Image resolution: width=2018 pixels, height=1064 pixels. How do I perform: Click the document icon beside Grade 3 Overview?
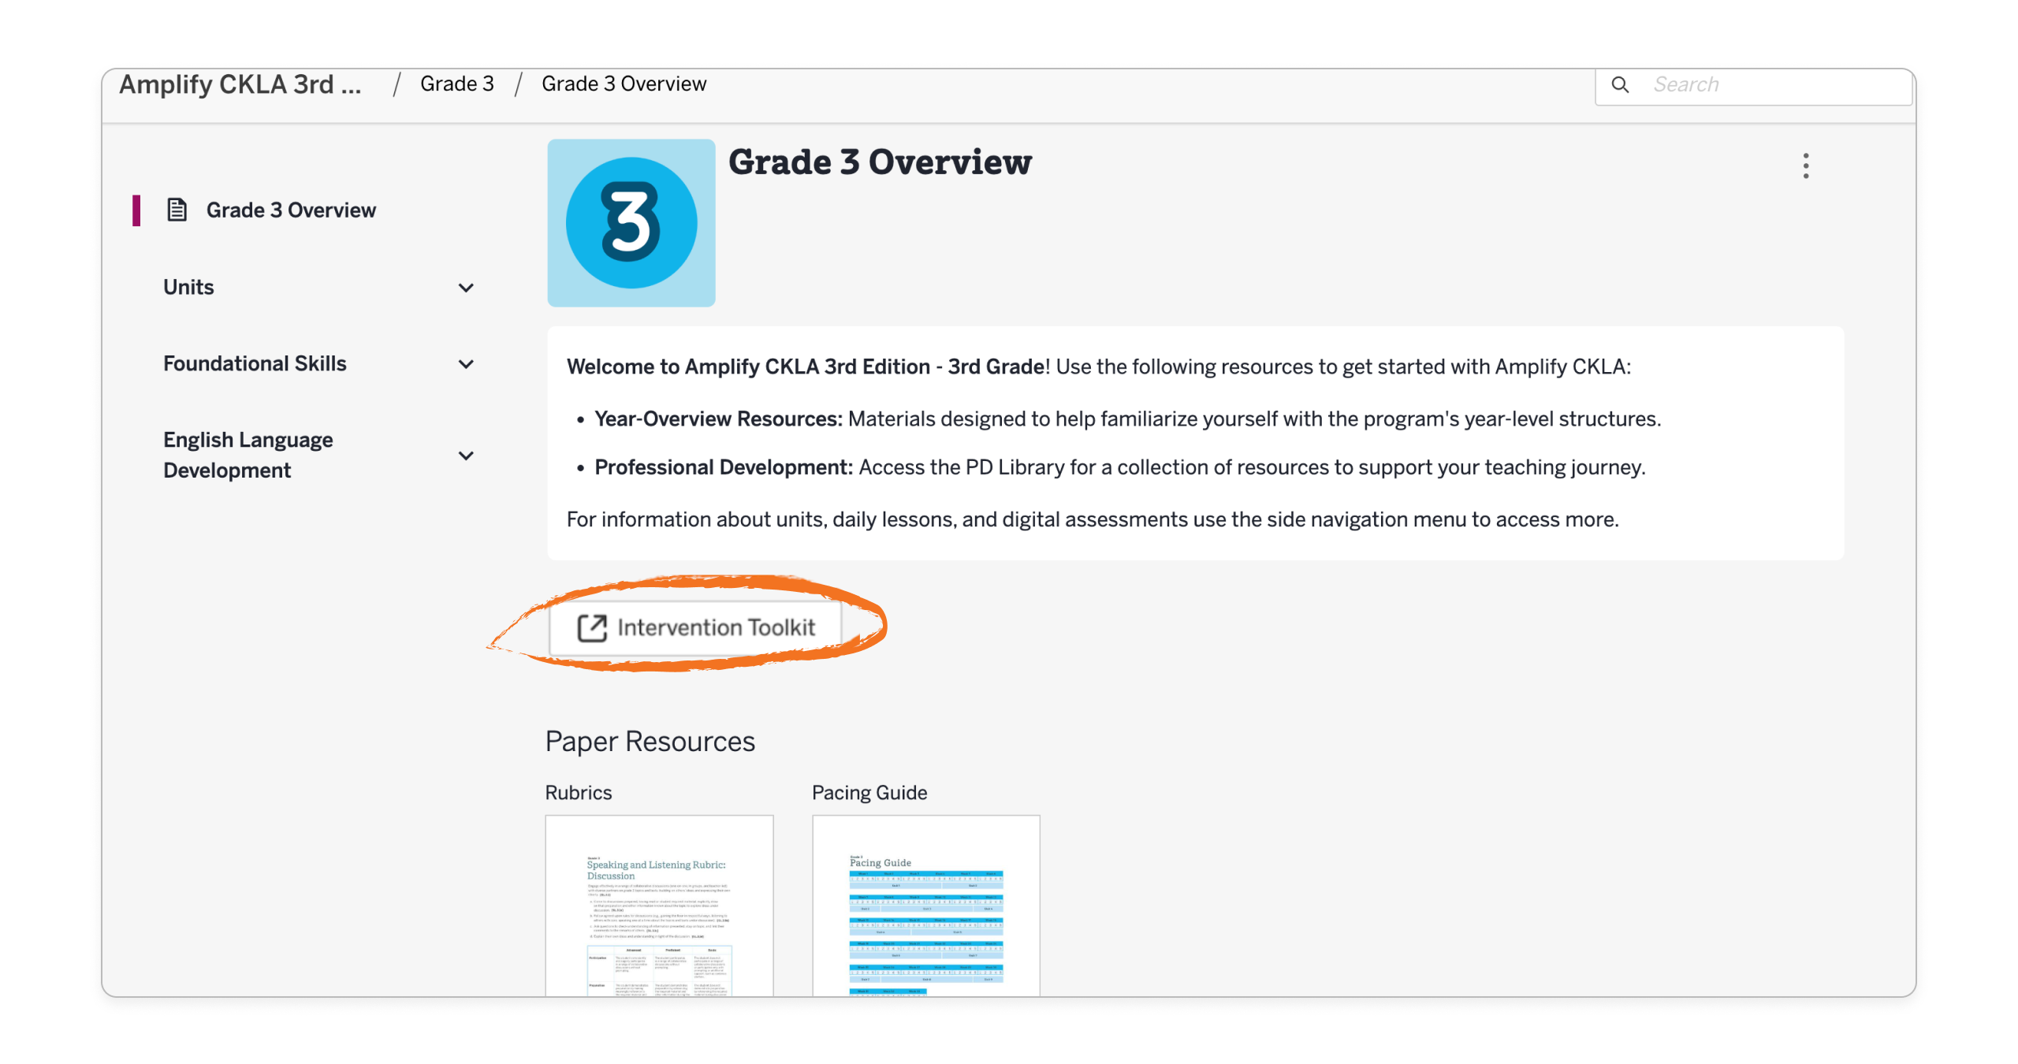point(177,210)
